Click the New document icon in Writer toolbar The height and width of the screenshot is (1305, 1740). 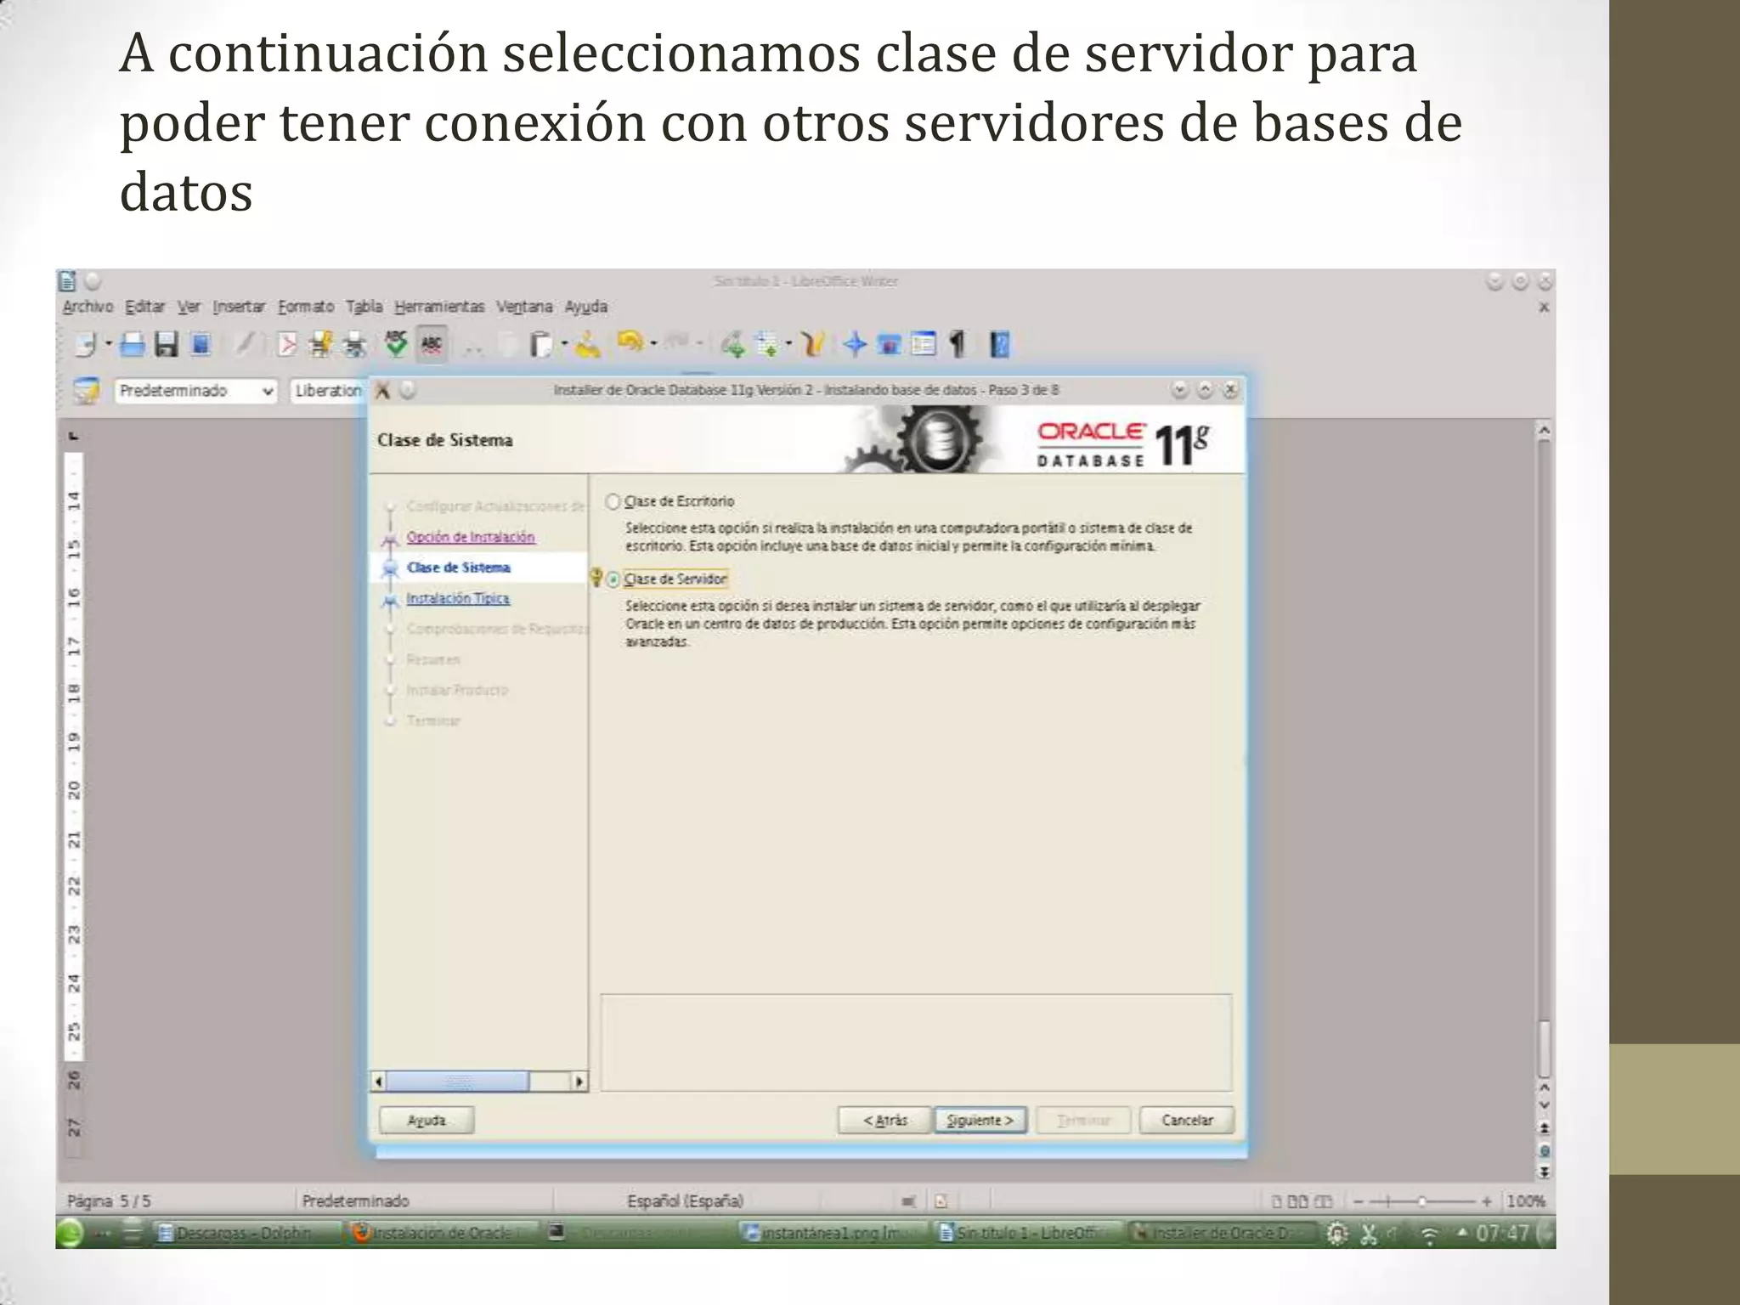(x=85, y=344)
